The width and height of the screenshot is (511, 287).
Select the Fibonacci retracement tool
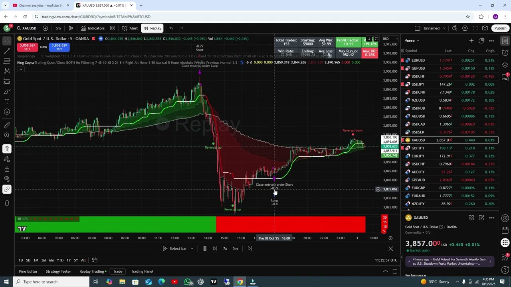(7, 61)
